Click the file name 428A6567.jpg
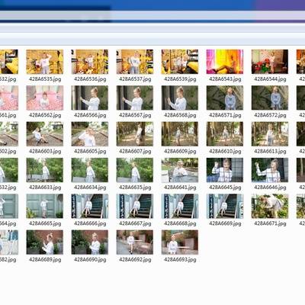This screenshot has height=305, width=305. (x=135, y=115)
